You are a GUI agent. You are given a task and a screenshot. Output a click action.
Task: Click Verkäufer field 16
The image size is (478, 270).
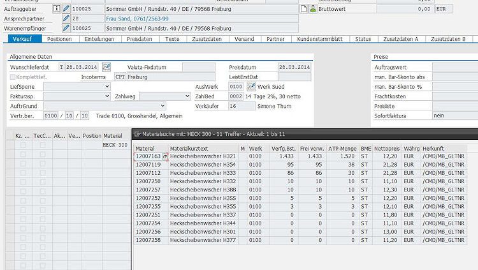coord(242,106)
